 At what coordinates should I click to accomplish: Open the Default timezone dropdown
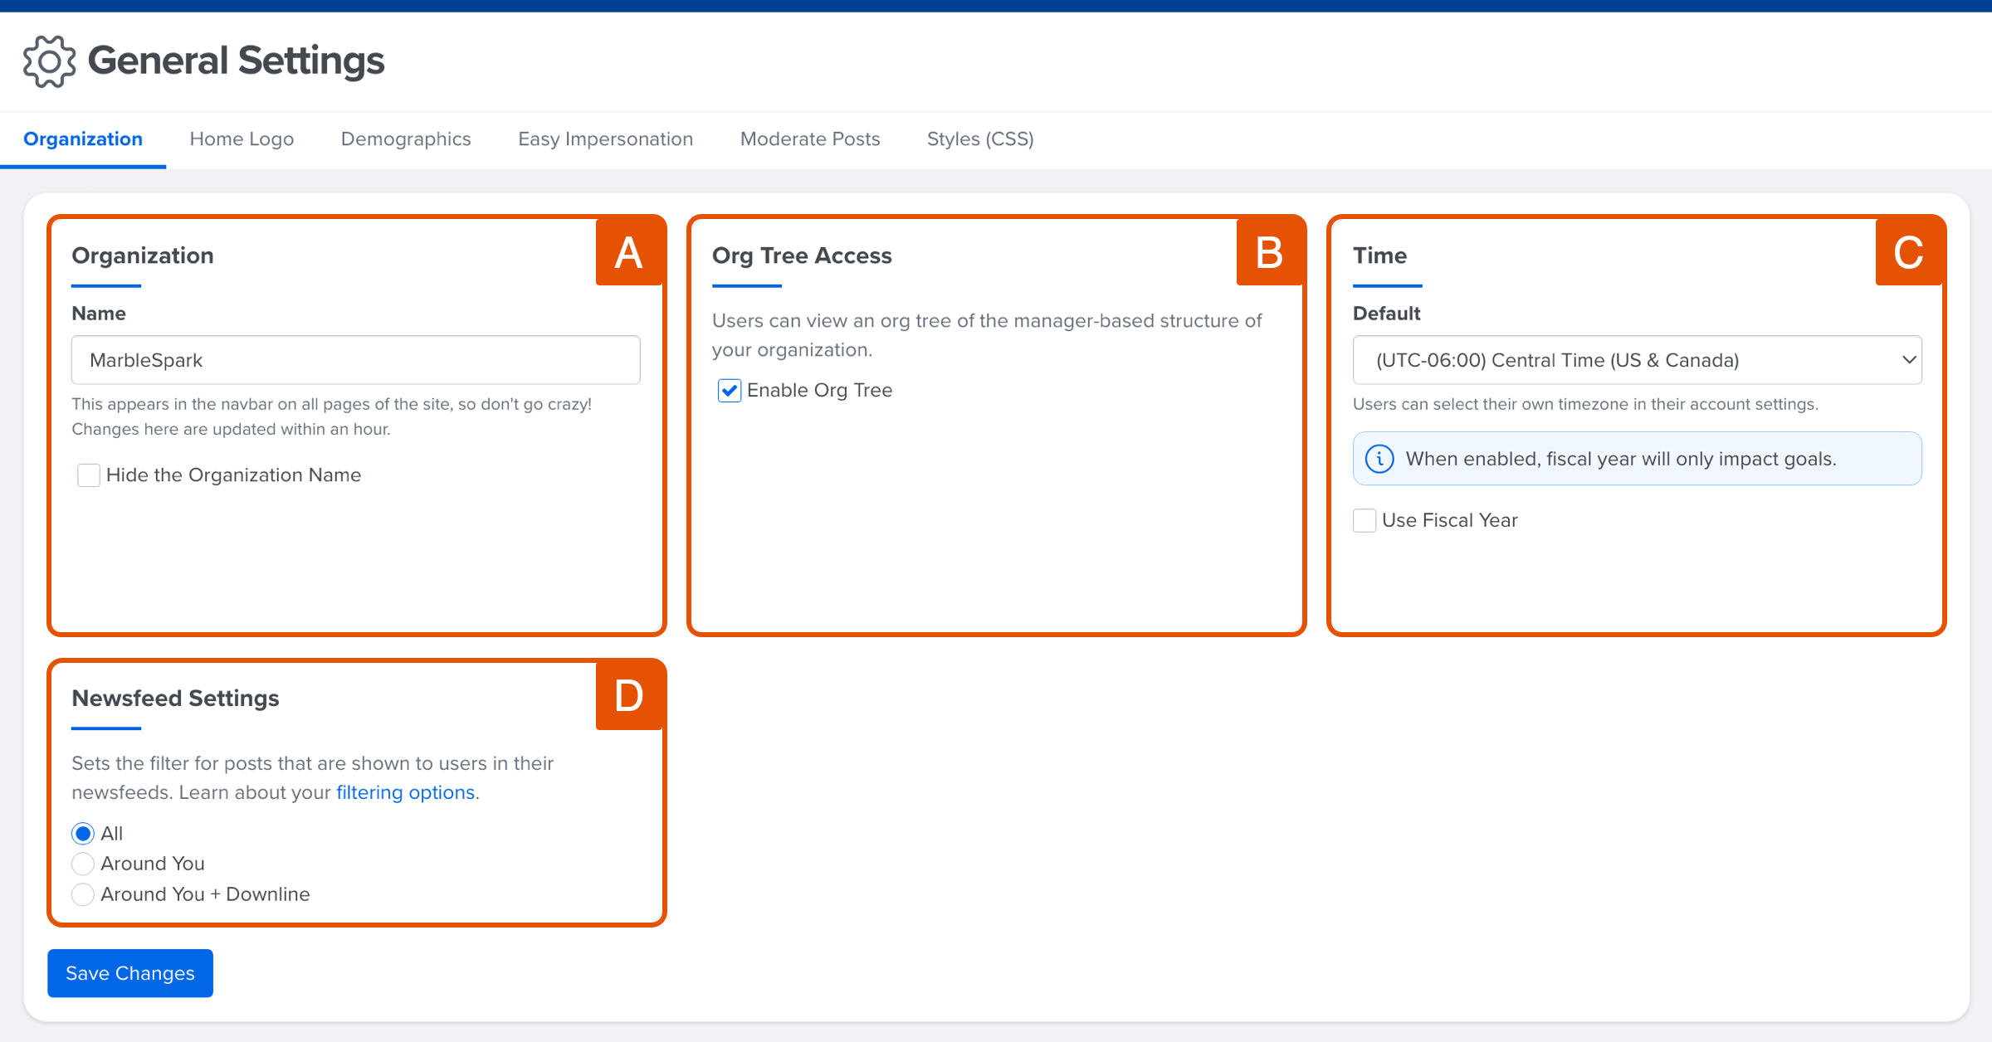[x=1637, y=360]
